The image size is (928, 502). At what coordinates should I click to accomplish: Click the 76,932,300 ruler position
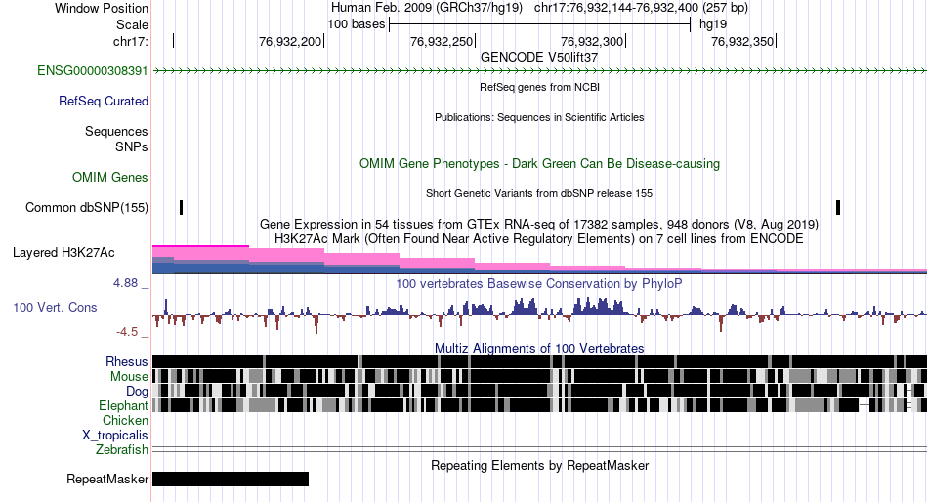592,41
